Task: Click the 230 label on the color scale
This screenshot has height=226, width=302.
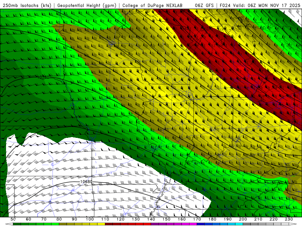Action: tap(289, 219)
